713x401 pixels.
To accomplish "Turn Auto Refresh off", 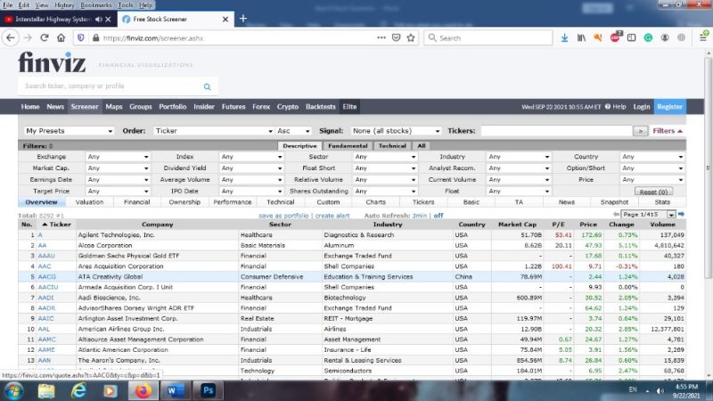I will (438, 216).
